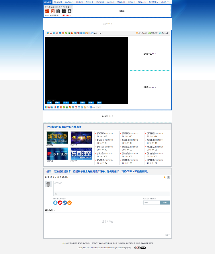This screenshot has height=254, width=215.
Task: Click the 中央电视台13套cctv13在线直播 heading
Action: click(x=64, y=127)
